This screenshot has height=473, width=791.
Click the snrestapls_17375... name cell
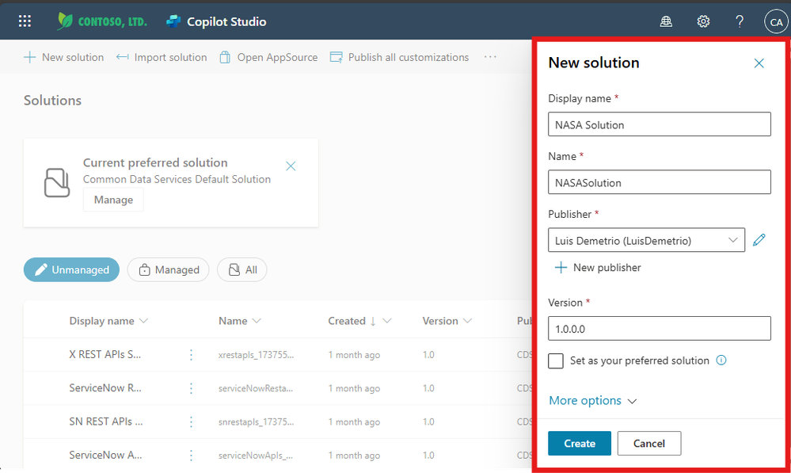256,422
